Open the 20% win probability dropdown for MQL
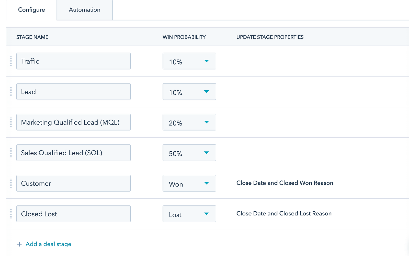Image resolution: width=409 pixels, height=256 pixels. (x=189, y=122)
